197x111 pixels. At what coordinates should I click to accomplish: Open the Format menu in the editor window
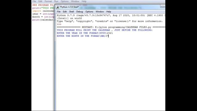48,1
